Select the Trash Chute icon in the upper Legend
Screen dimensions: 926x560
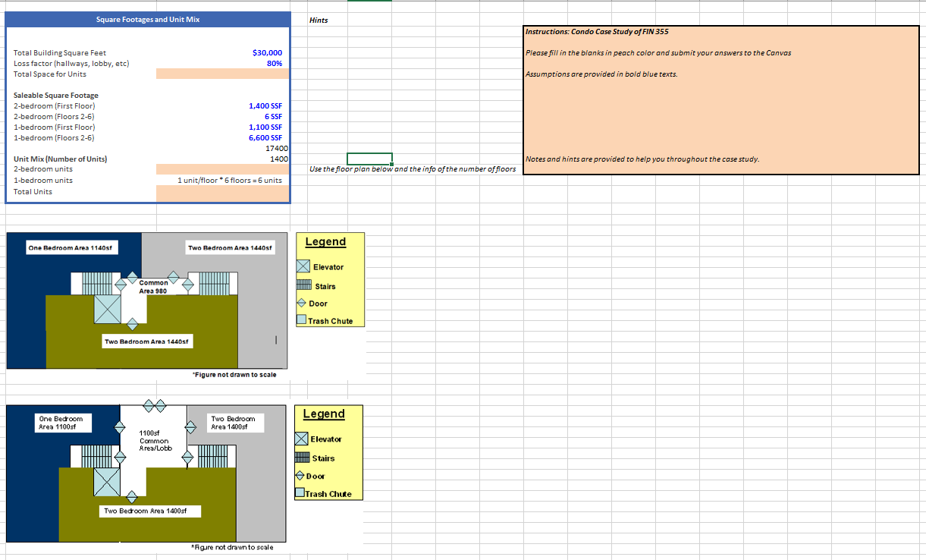coord(301,320)
